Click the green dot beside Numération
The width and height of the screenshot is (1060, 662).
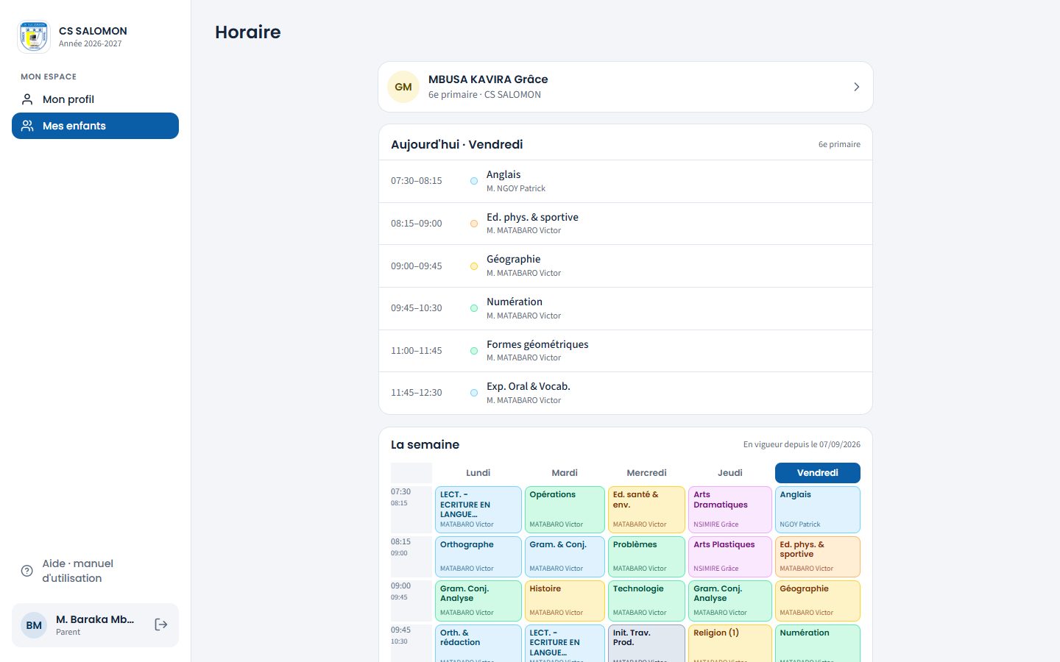474,308
